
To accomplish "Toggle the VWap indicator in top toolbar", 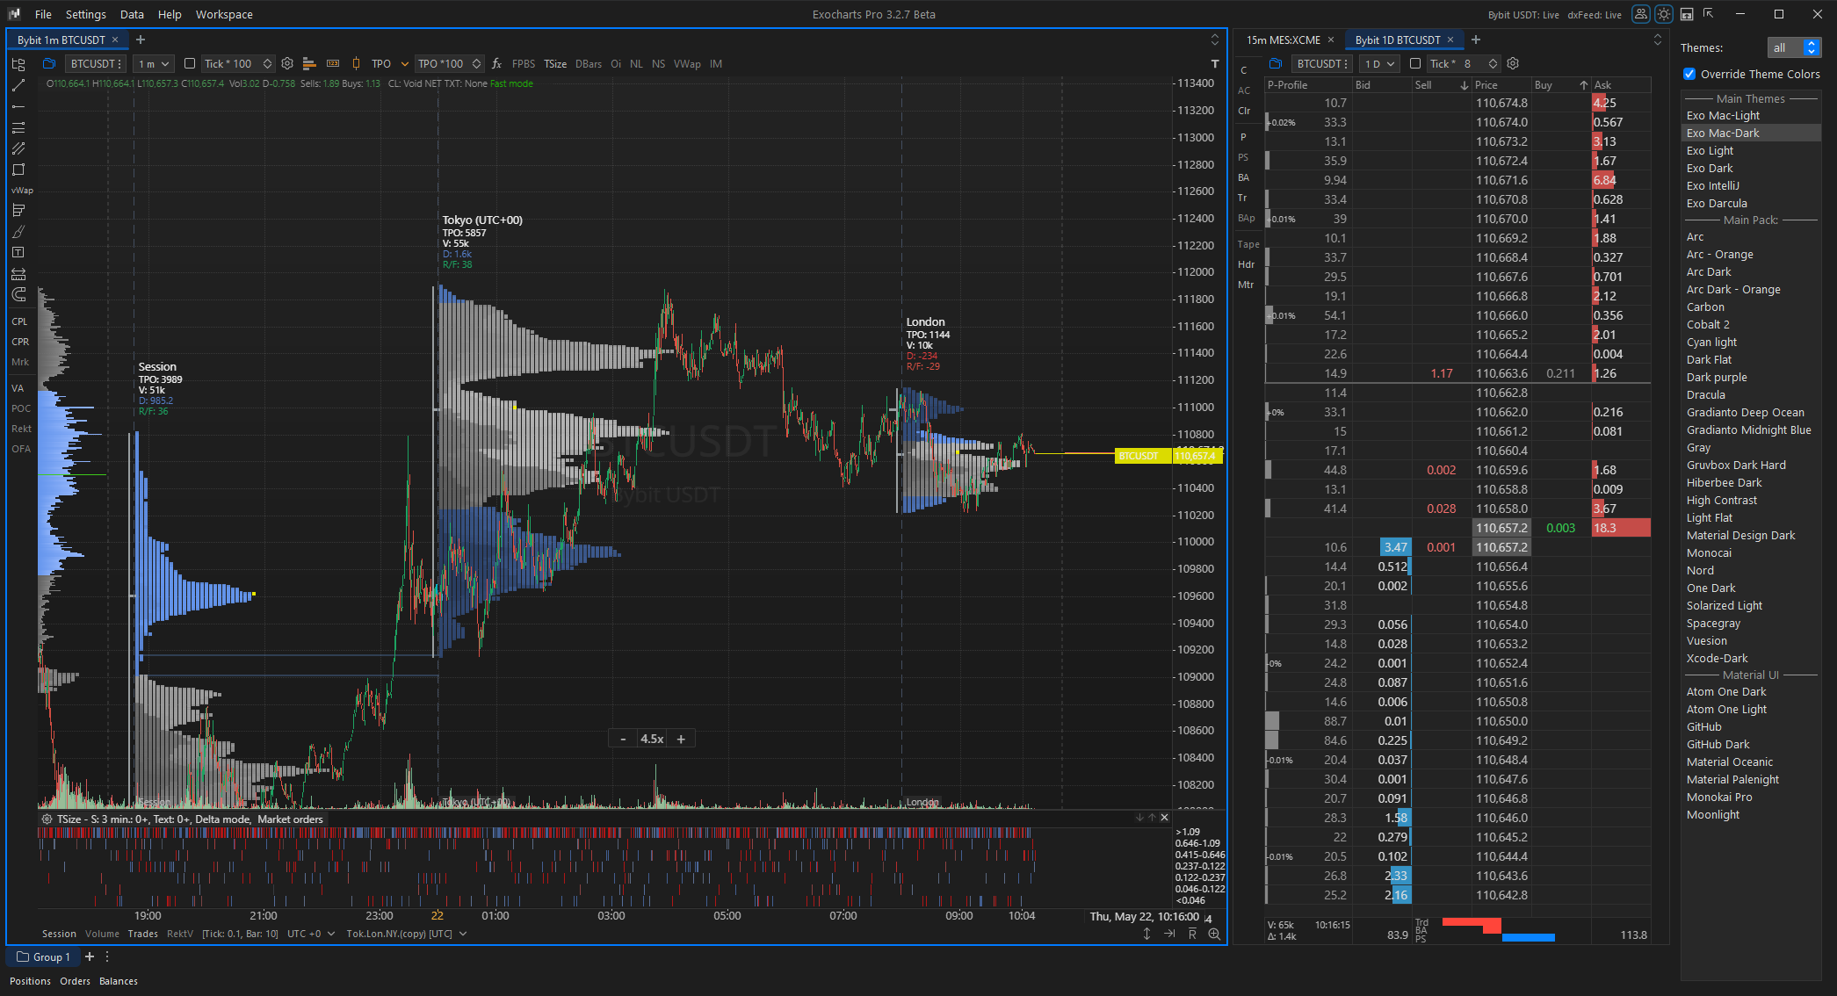I will click(687, 63).
